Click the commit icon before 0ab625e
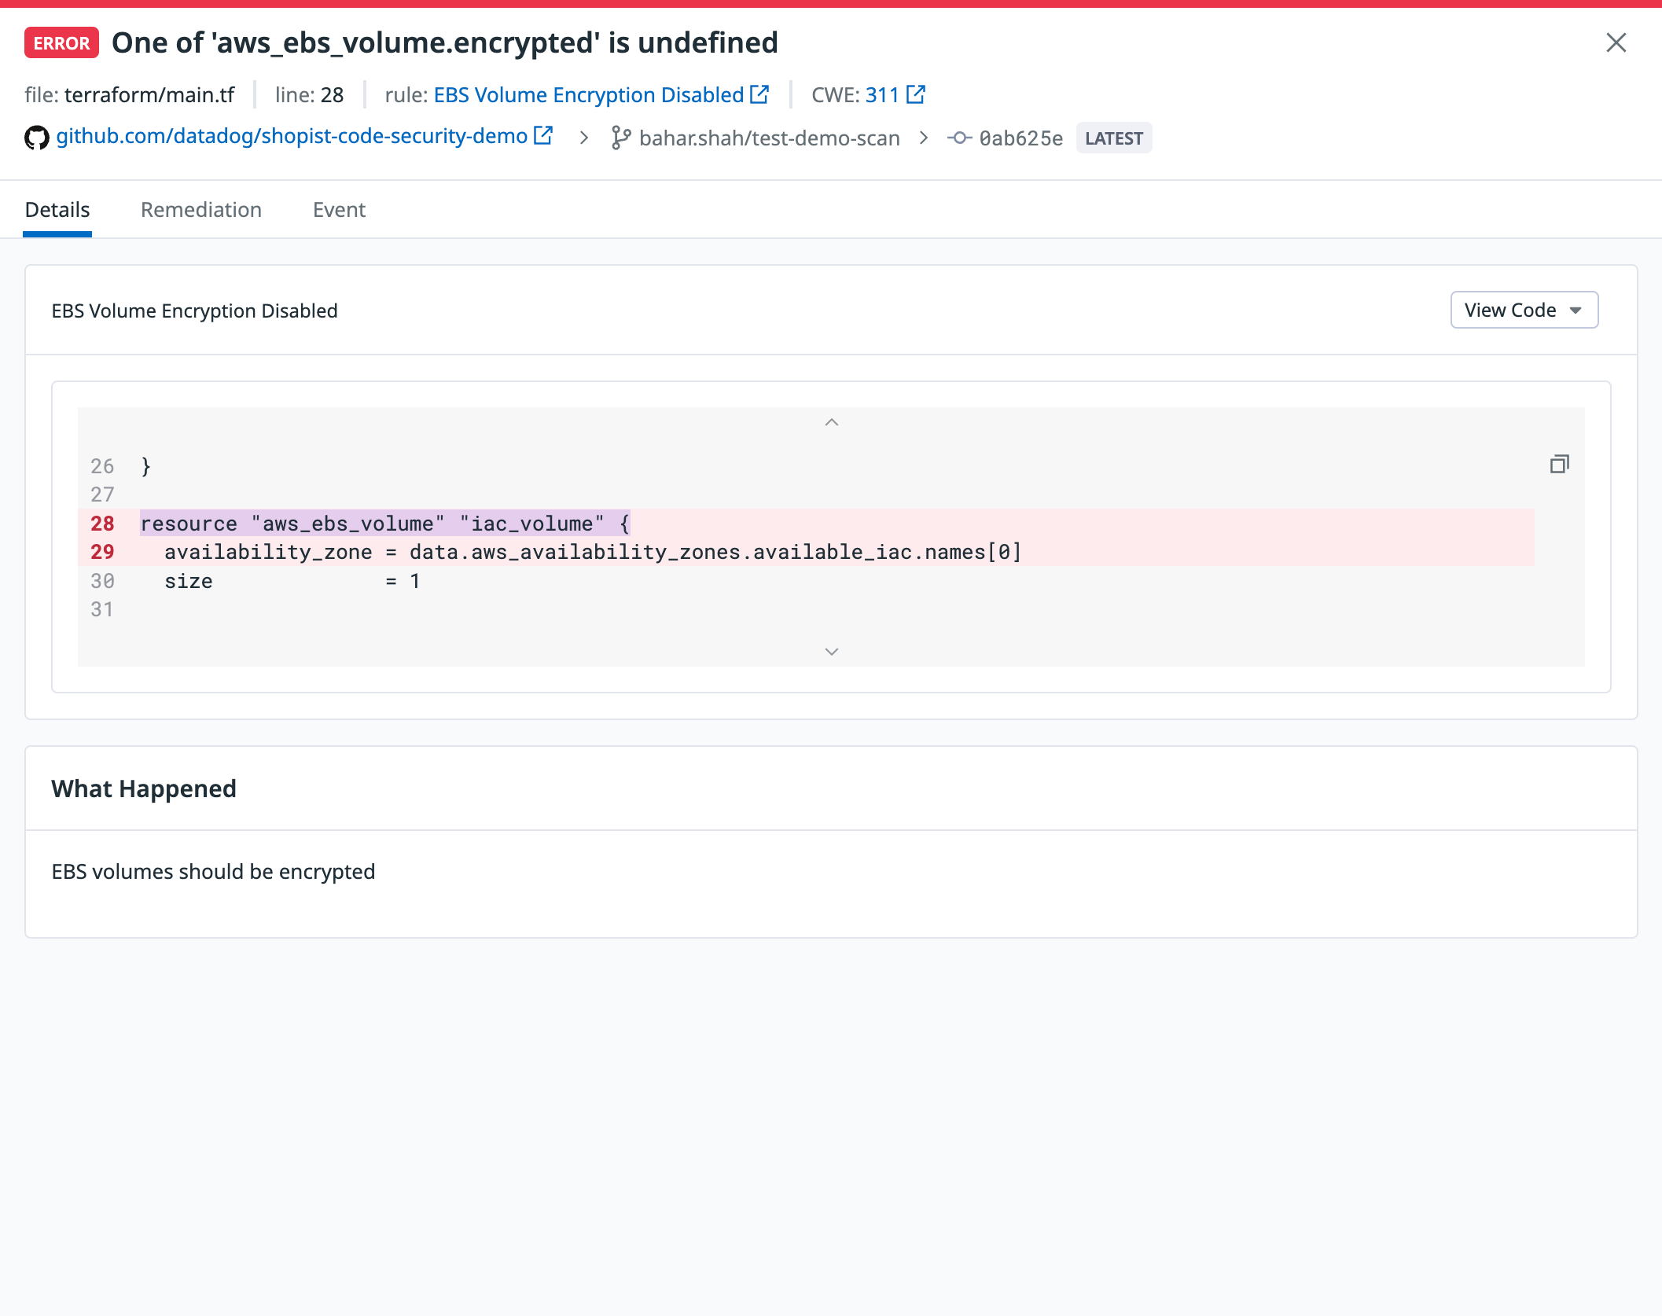 point(959,138)
